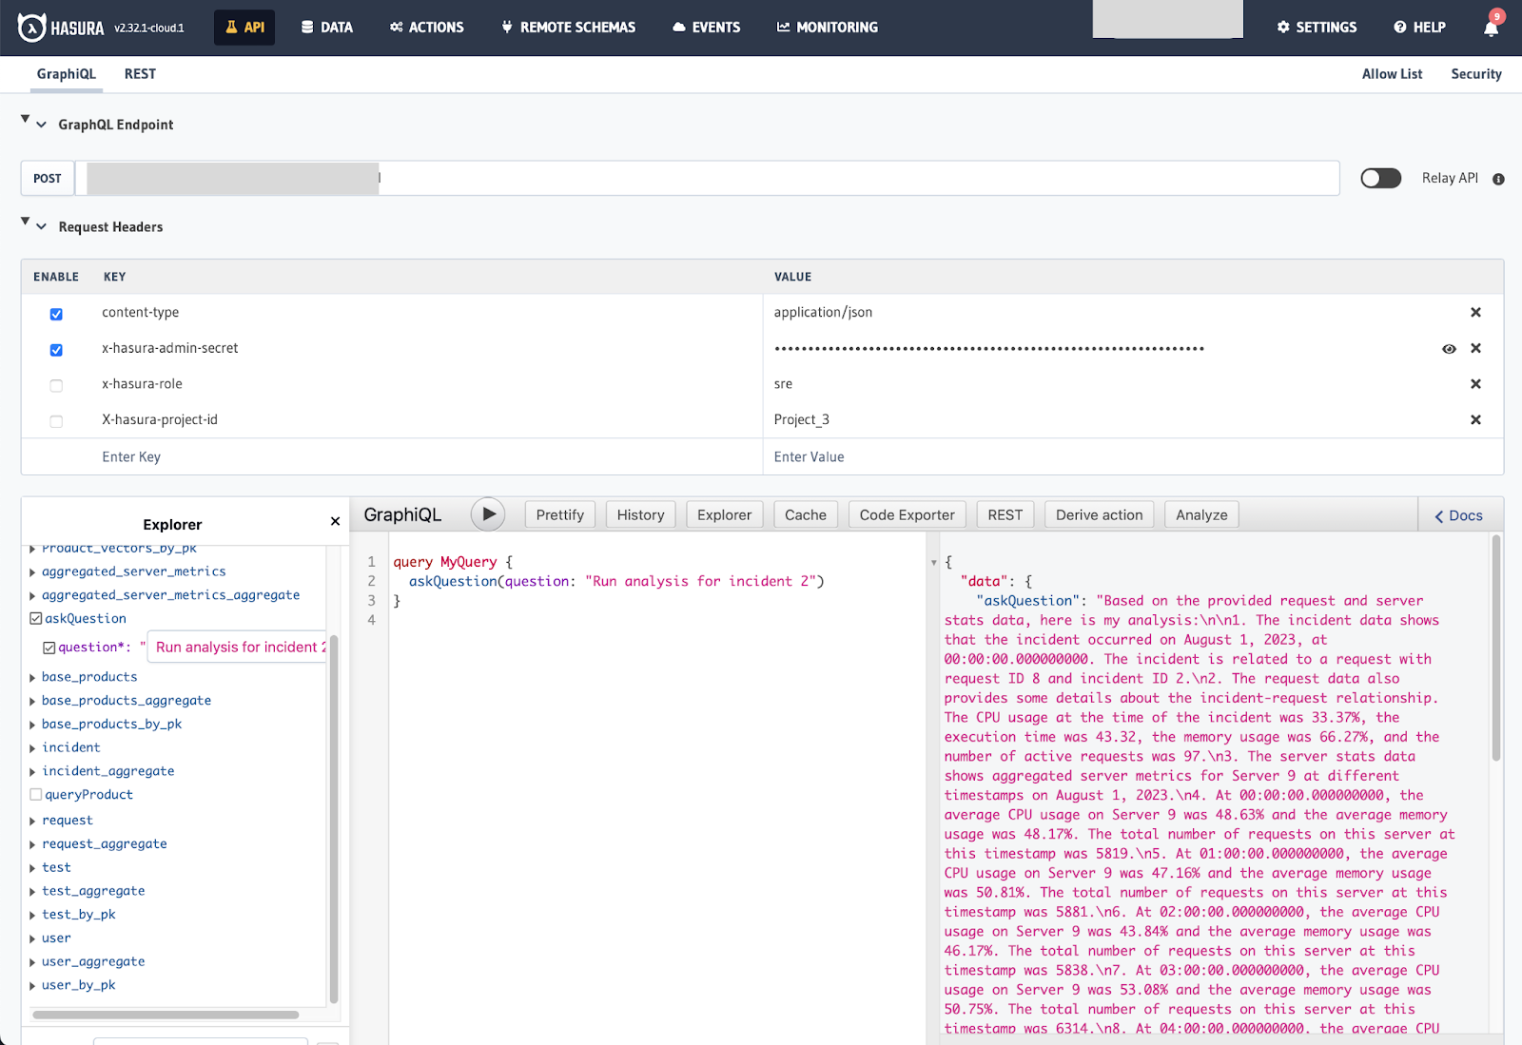The width and height of the screenshot is (1522, 1045).
Task: Expand the test_by_pk tree node
Action: pos(32,916)
